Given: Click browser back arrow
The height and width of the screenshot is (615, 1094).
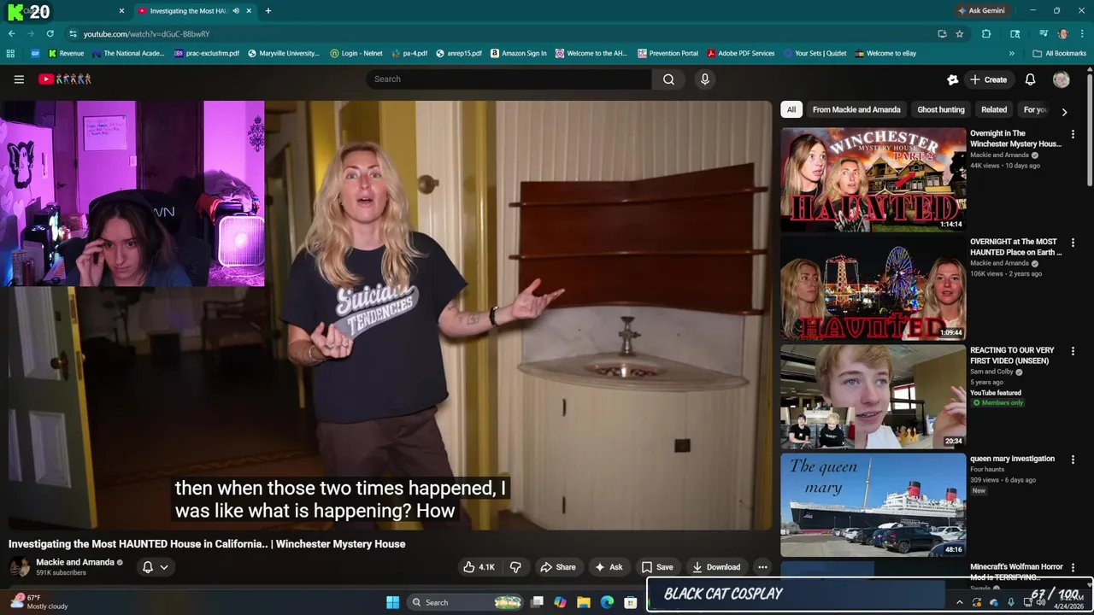Looking at the screenshot, I should coord(11,33).
